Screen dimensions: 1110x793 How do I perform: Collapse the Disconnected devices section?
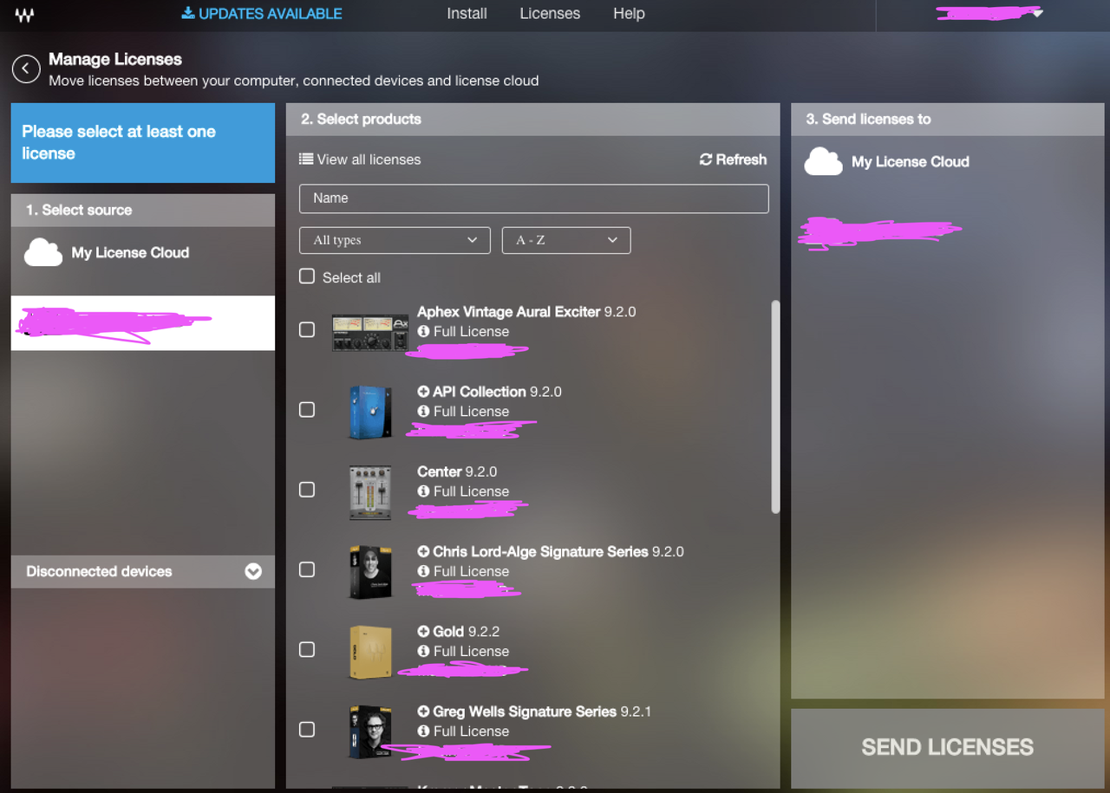point(253,571)
